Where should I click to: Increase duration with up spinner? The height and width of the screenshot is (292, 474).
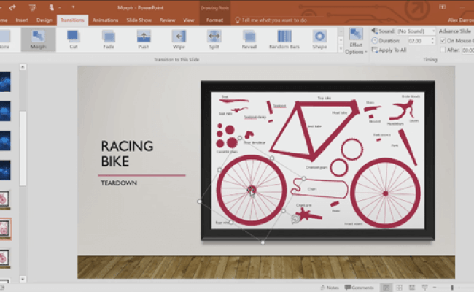tap(433, 39)
